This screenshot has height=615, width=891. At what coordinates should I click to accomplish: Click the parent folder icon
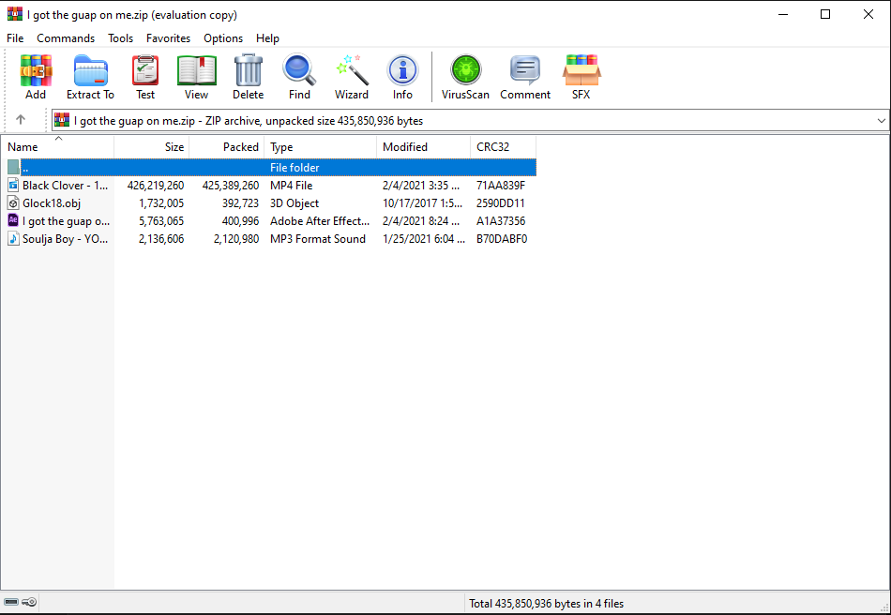[x=14, y=167]
